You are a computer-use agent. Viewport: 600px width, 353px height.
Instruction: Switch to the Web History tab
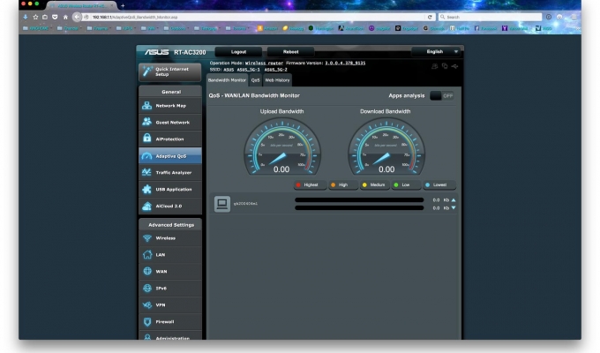click(x=277, y=80)
